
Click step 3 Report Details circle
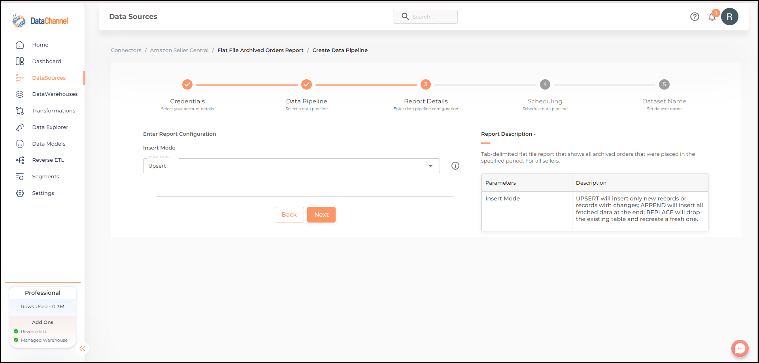(x=426, y=84)
